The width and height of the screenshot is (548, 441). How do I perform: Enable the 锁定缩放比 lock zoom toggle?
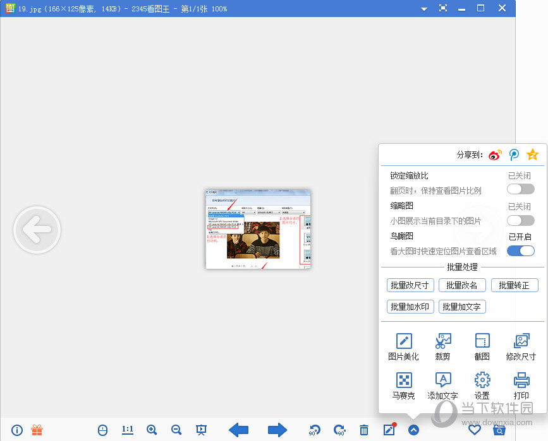520,188
